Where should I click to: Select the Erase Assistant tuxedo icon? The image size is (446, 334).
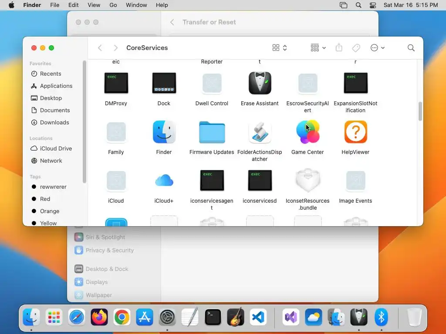point(260,83)
